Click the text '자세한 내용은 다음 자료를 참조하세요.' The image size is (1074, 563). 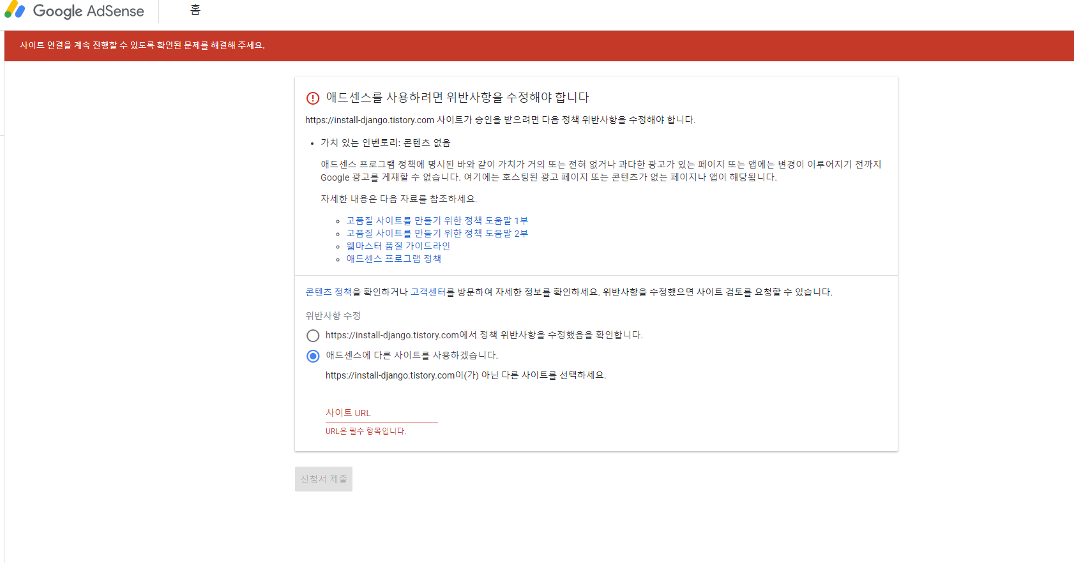(398, 199)
